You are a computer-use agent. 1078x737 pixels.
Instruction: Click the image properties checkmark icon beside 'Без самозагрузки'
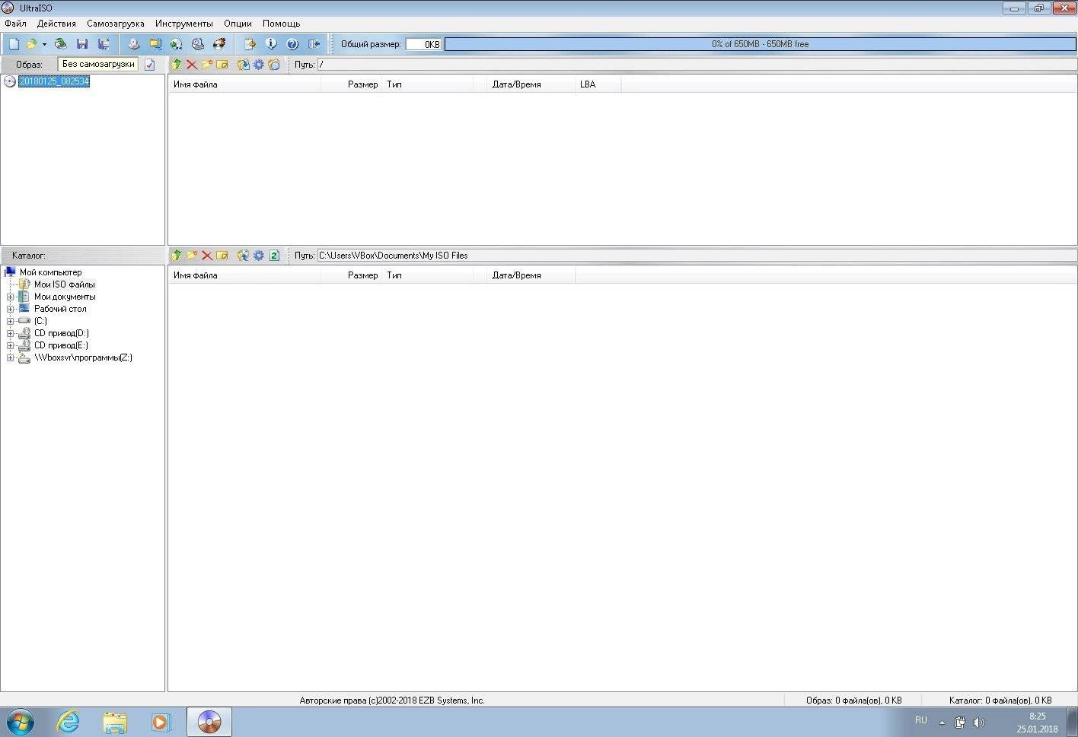click(x=150, y=65)
